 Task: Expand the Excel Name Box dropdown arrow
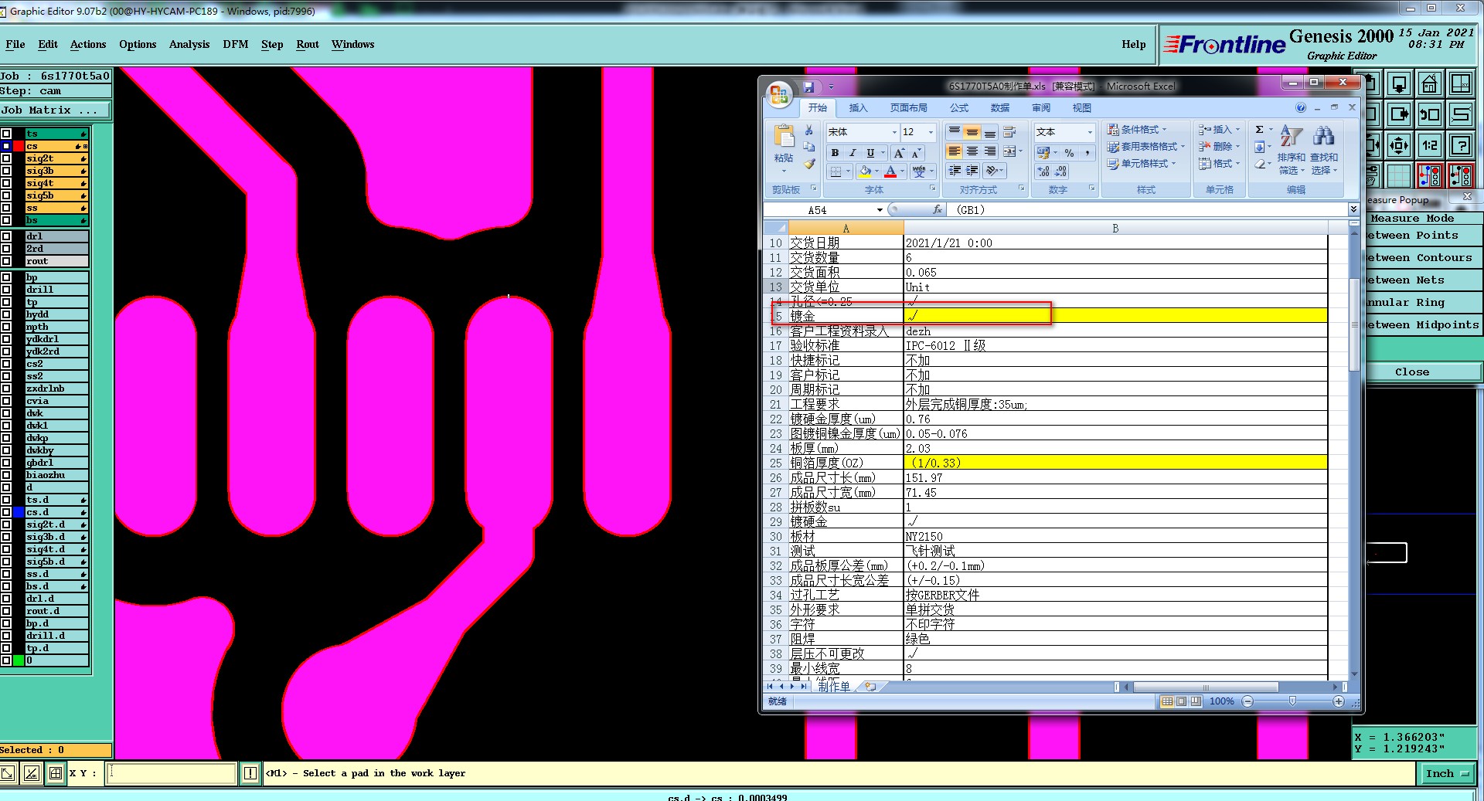[x=880, y=210]
